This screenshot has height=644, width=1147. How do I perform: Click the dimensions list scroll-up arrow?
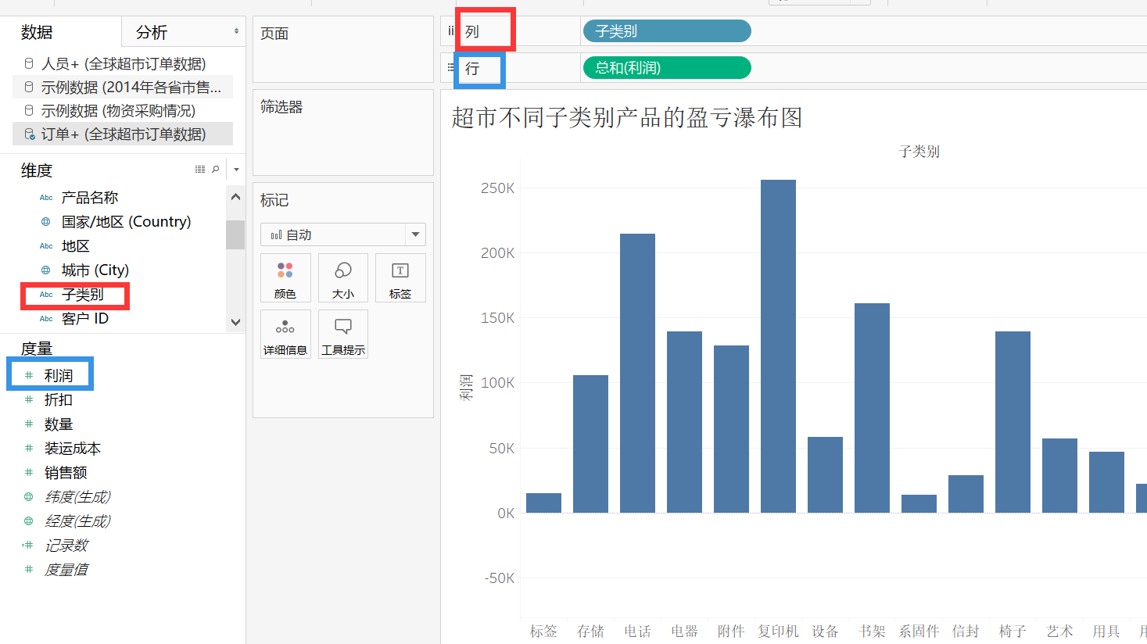(x=235, y=197)
